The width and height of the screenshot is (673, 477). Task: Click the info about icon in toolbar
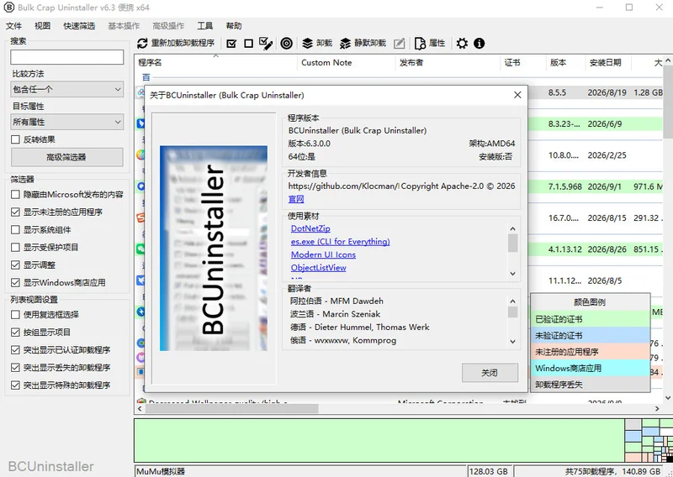[479, 44]
